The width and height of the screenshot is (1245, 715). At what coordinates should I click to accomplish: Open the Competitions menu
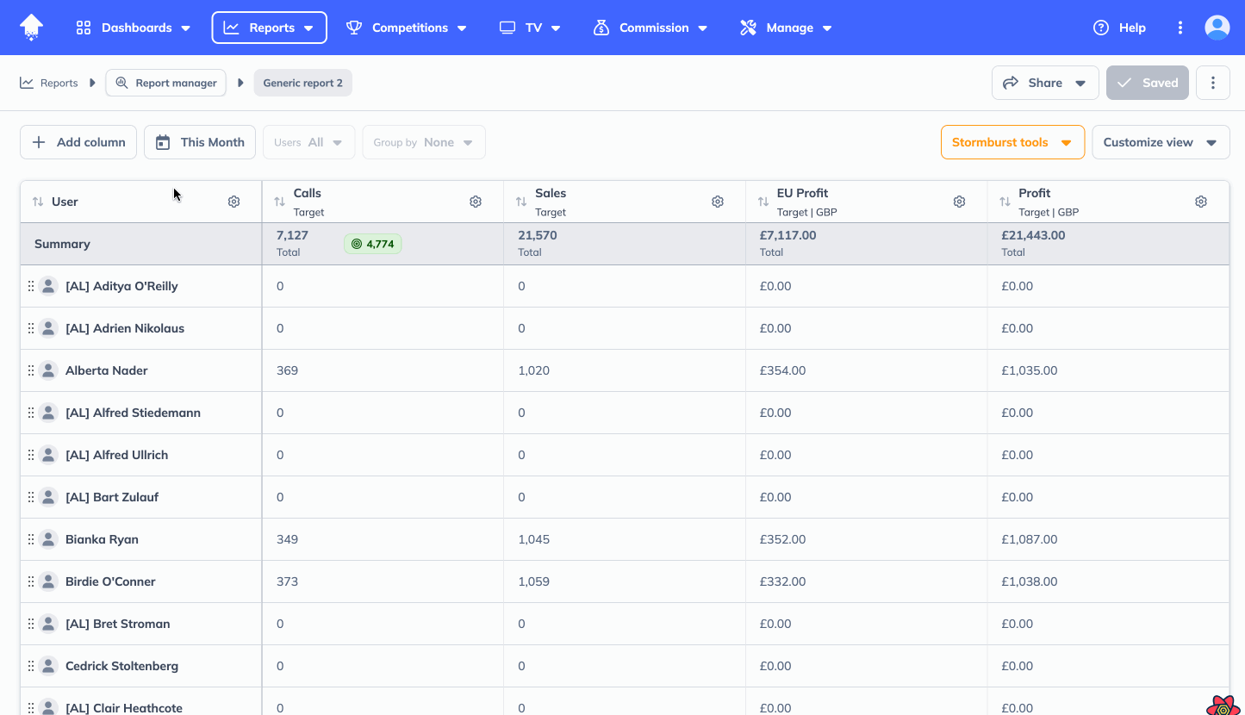click(x=407, y=28)
